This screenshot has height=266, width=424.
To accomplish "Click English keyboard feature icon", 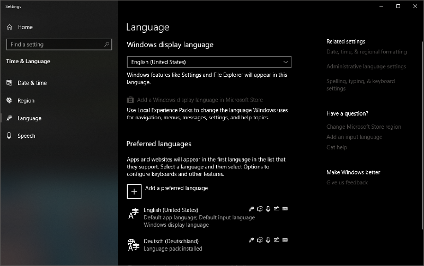I will (x=285, y=209).
